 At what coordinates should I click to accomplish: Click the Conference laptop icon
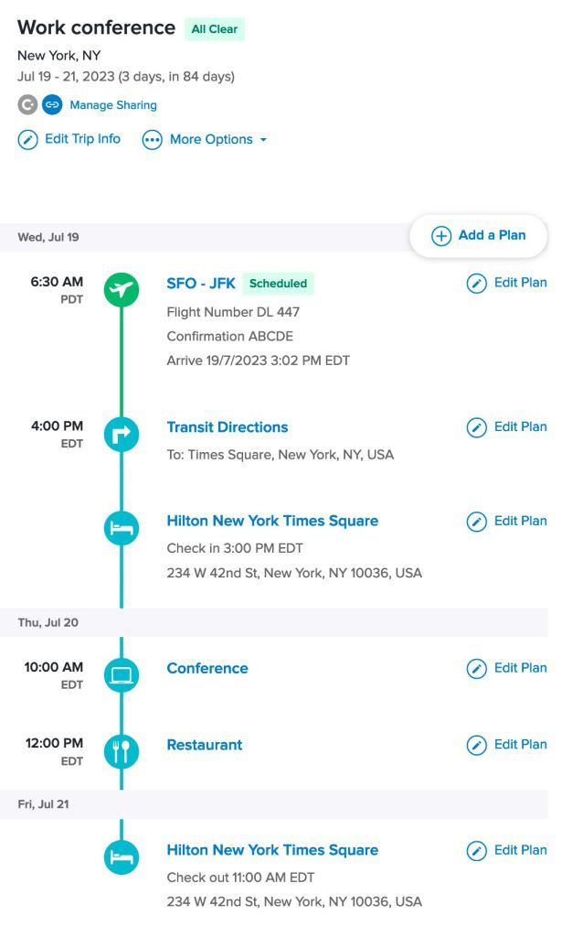coord(122,675)
